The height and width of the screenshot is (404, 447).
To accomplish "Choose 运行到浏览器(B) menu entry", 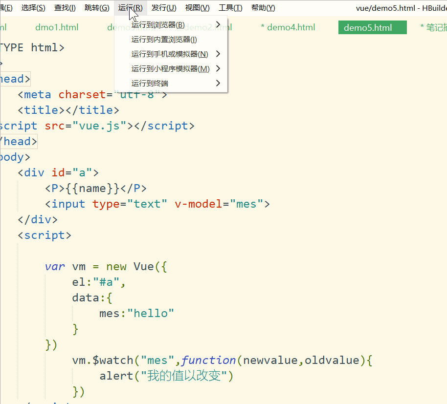I will coord(171,25).
